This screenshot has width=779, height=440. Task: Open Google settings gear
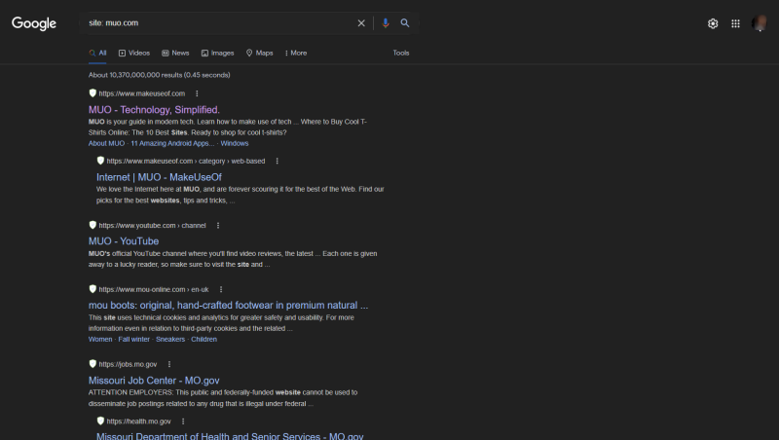coord(713,23)
